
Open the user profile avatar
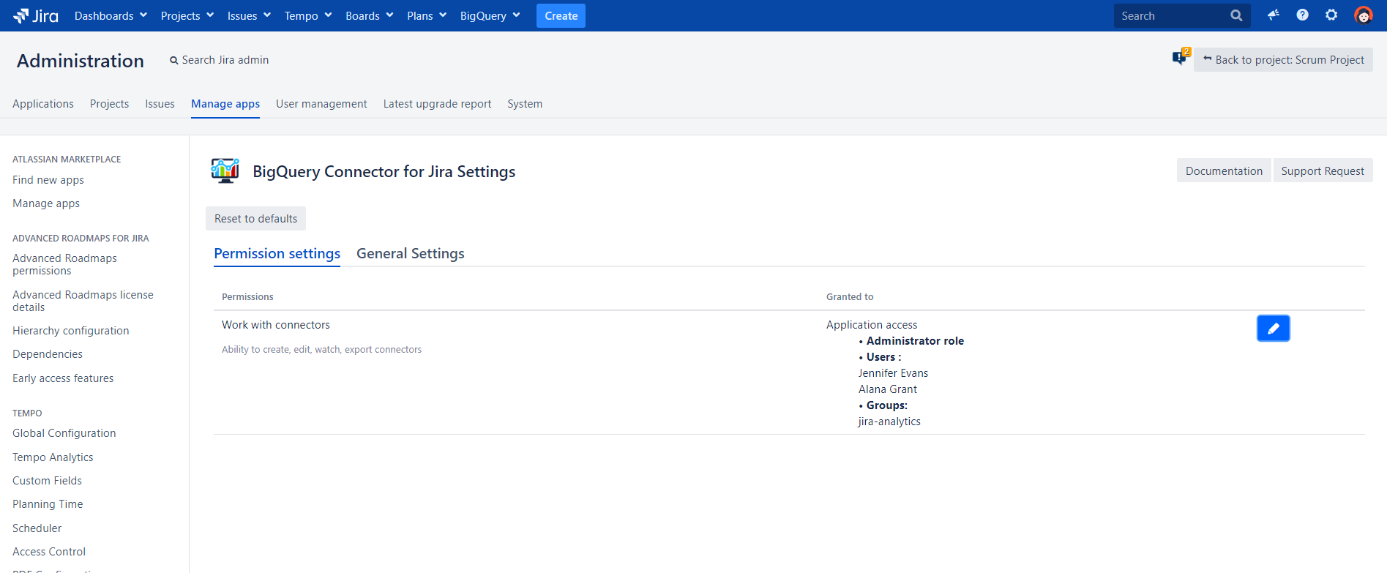tap(1363, 15)
